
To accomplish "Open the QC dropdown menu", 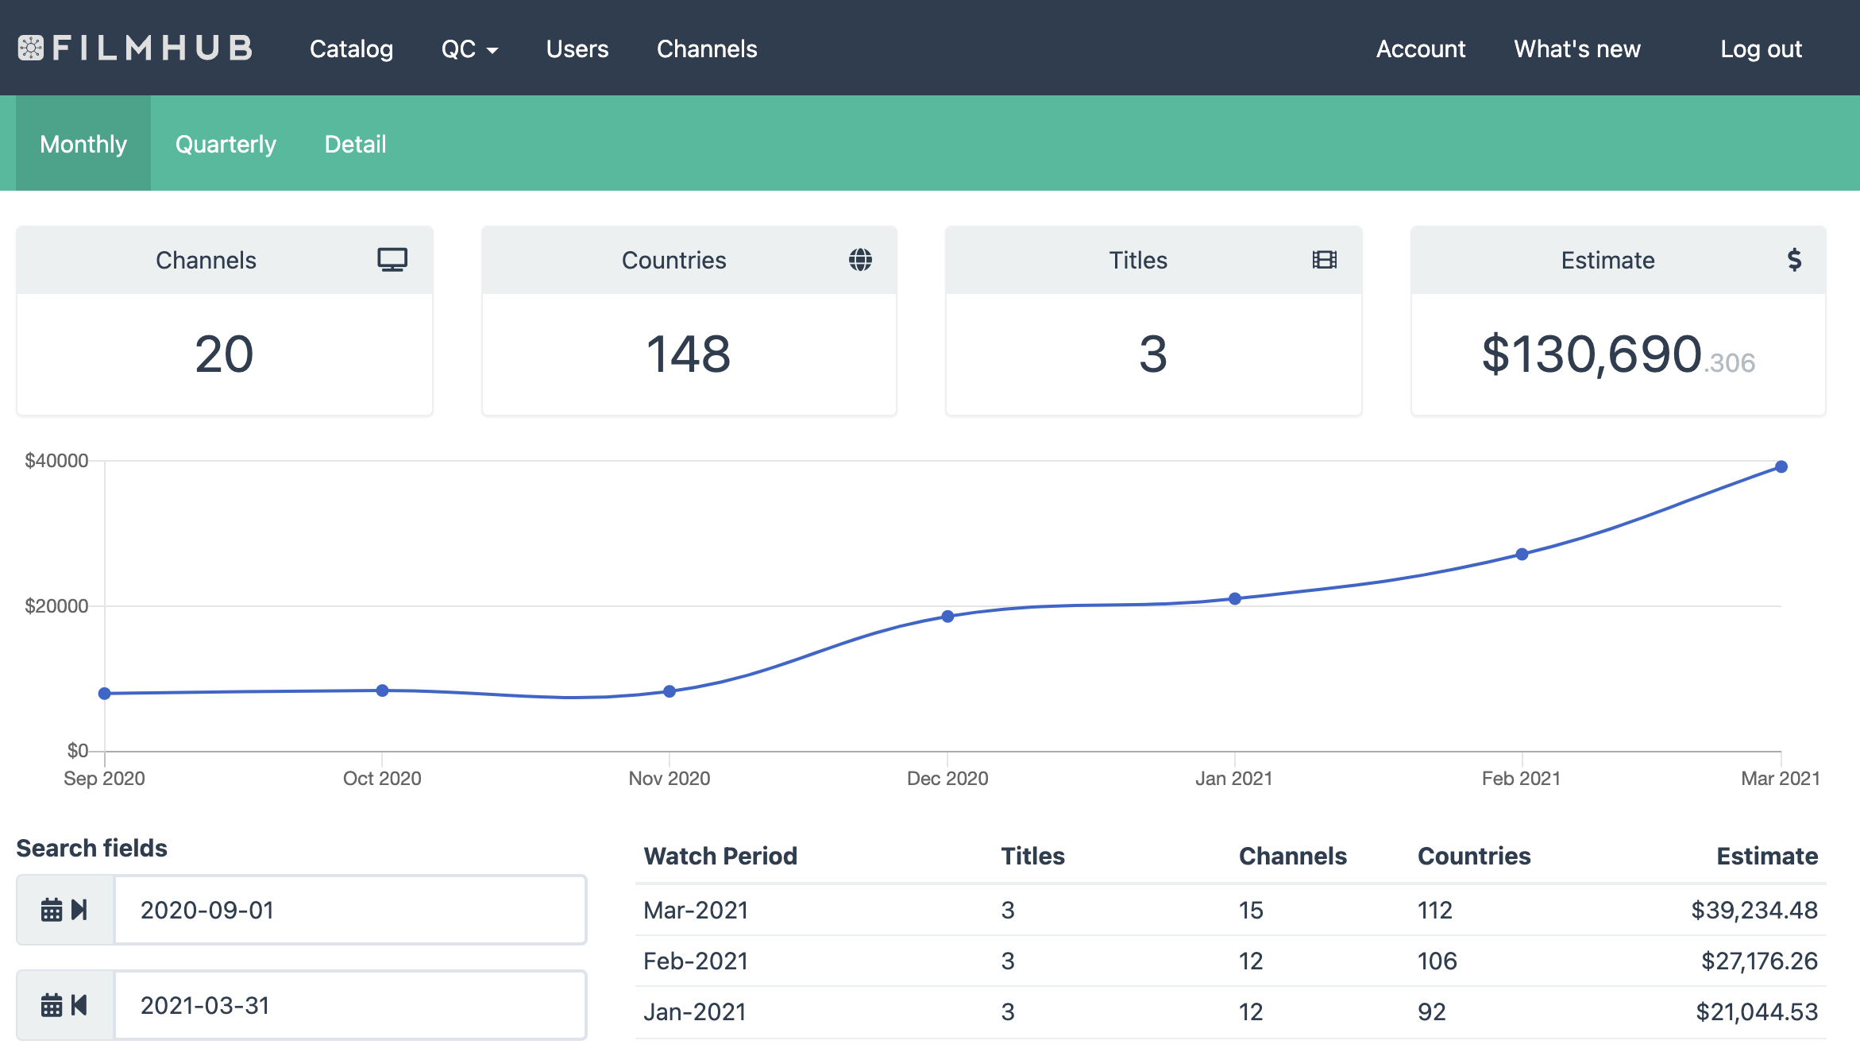I will point(469,49).
